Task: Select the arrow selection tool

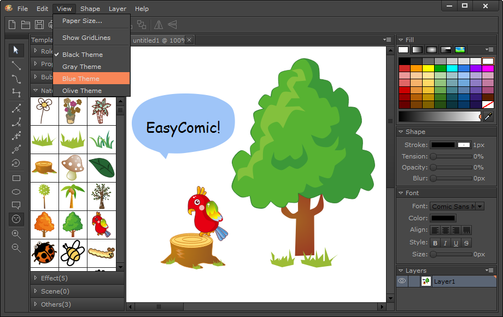Action: click(x=16, y=50)
